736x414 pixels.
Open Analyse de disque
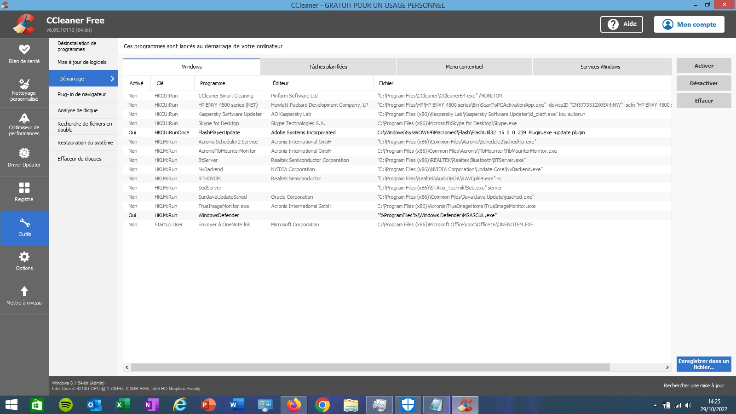click(x=83, y=110)
